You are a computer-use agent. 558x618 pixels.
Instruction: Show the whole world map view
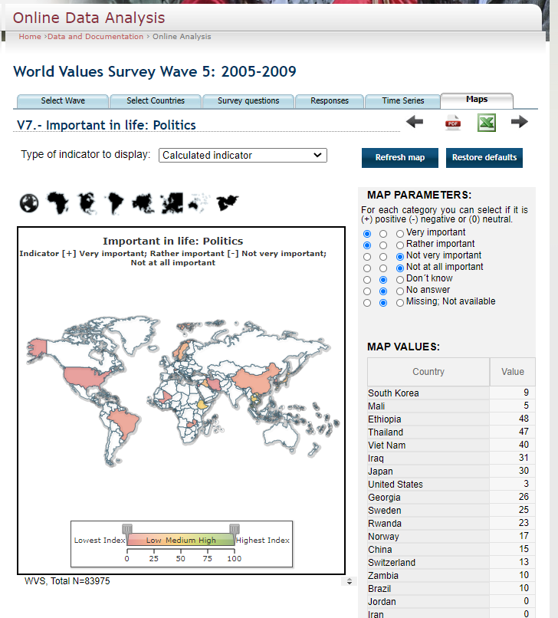point(29,203)
